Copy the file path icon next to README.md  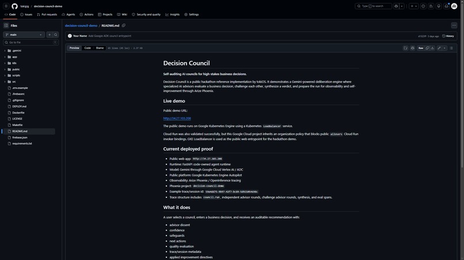point(124,25)
